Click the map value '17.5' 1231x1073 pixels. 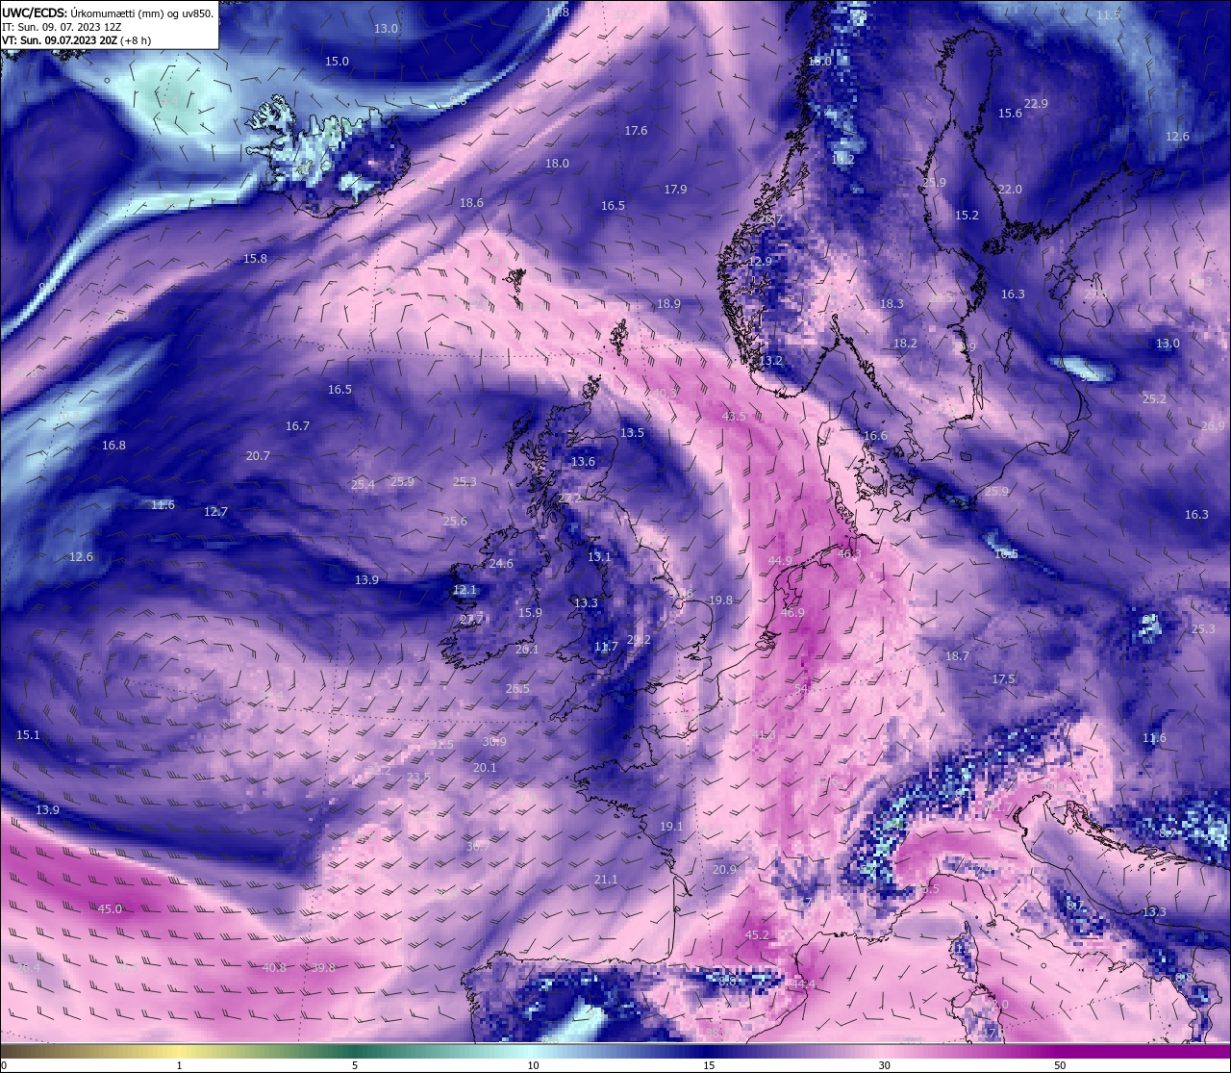pos(1003,679)
